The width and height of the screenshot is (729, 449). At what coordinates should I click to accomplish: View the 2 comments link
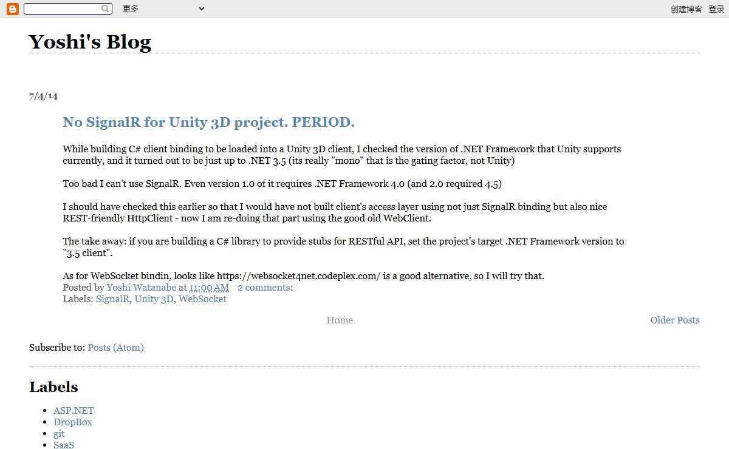265,288
